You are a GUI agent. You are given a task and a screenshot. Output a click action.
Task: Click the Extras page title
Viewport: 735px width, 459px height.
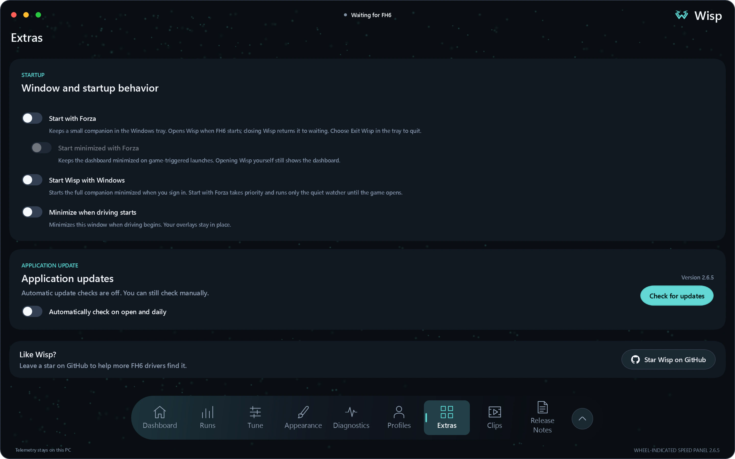pos(27,38)
